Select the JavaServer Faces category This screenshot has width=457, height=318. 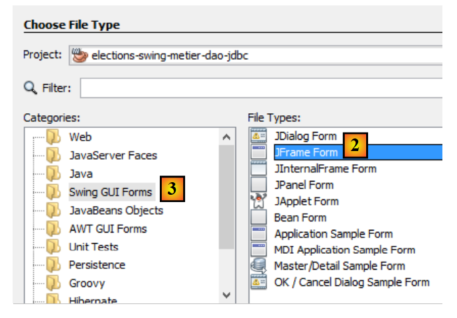(113, 156)
